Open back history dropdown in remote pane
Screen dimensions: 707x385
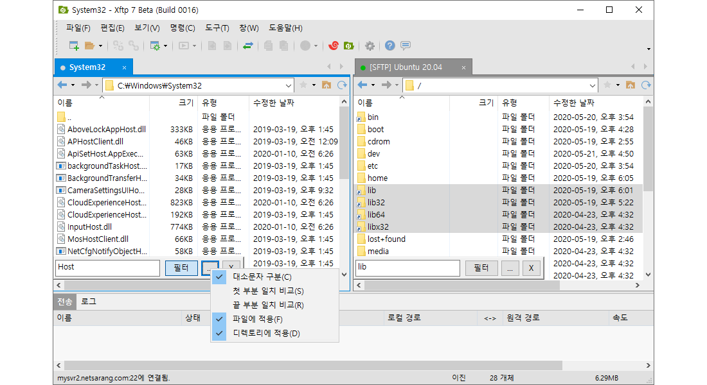[x=373, y=85]
